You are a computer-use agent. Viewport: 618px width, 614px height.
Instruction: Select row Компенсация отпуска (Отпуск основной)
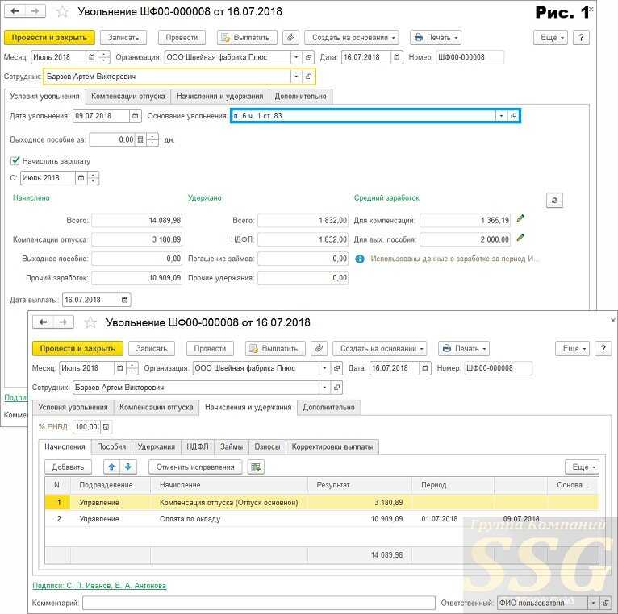click(x=322, y=502)
